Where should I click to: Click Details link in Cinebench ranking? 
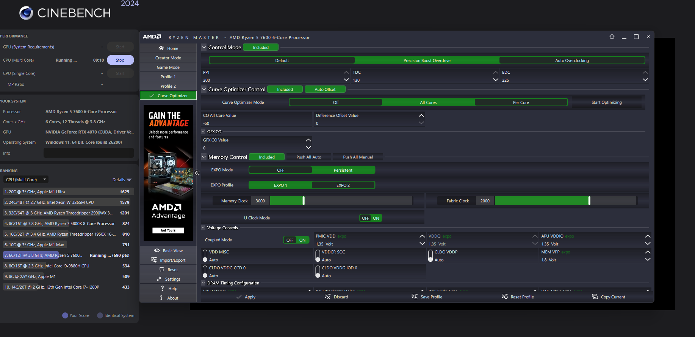(x=119, y=180)
